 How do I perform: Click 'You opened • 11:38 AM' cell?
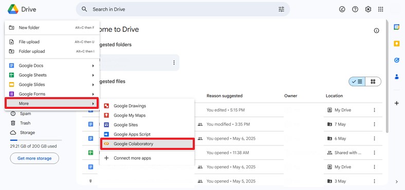pyautogui.click(x=228, y=153)
